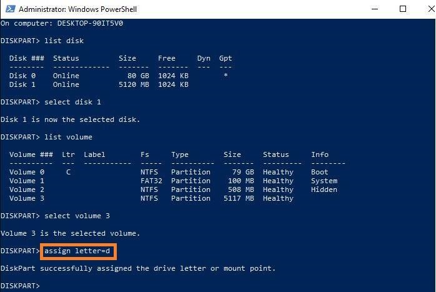This screenshot has width=436, height=292.
Task: Click the 'list volume' command text
Action: pyautogui.click(x=69, y=137)
